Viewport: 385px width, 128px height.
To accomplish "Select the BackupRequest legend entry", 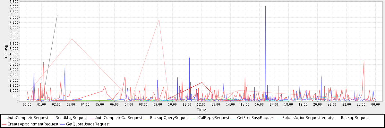I will (x=355, y=118).
